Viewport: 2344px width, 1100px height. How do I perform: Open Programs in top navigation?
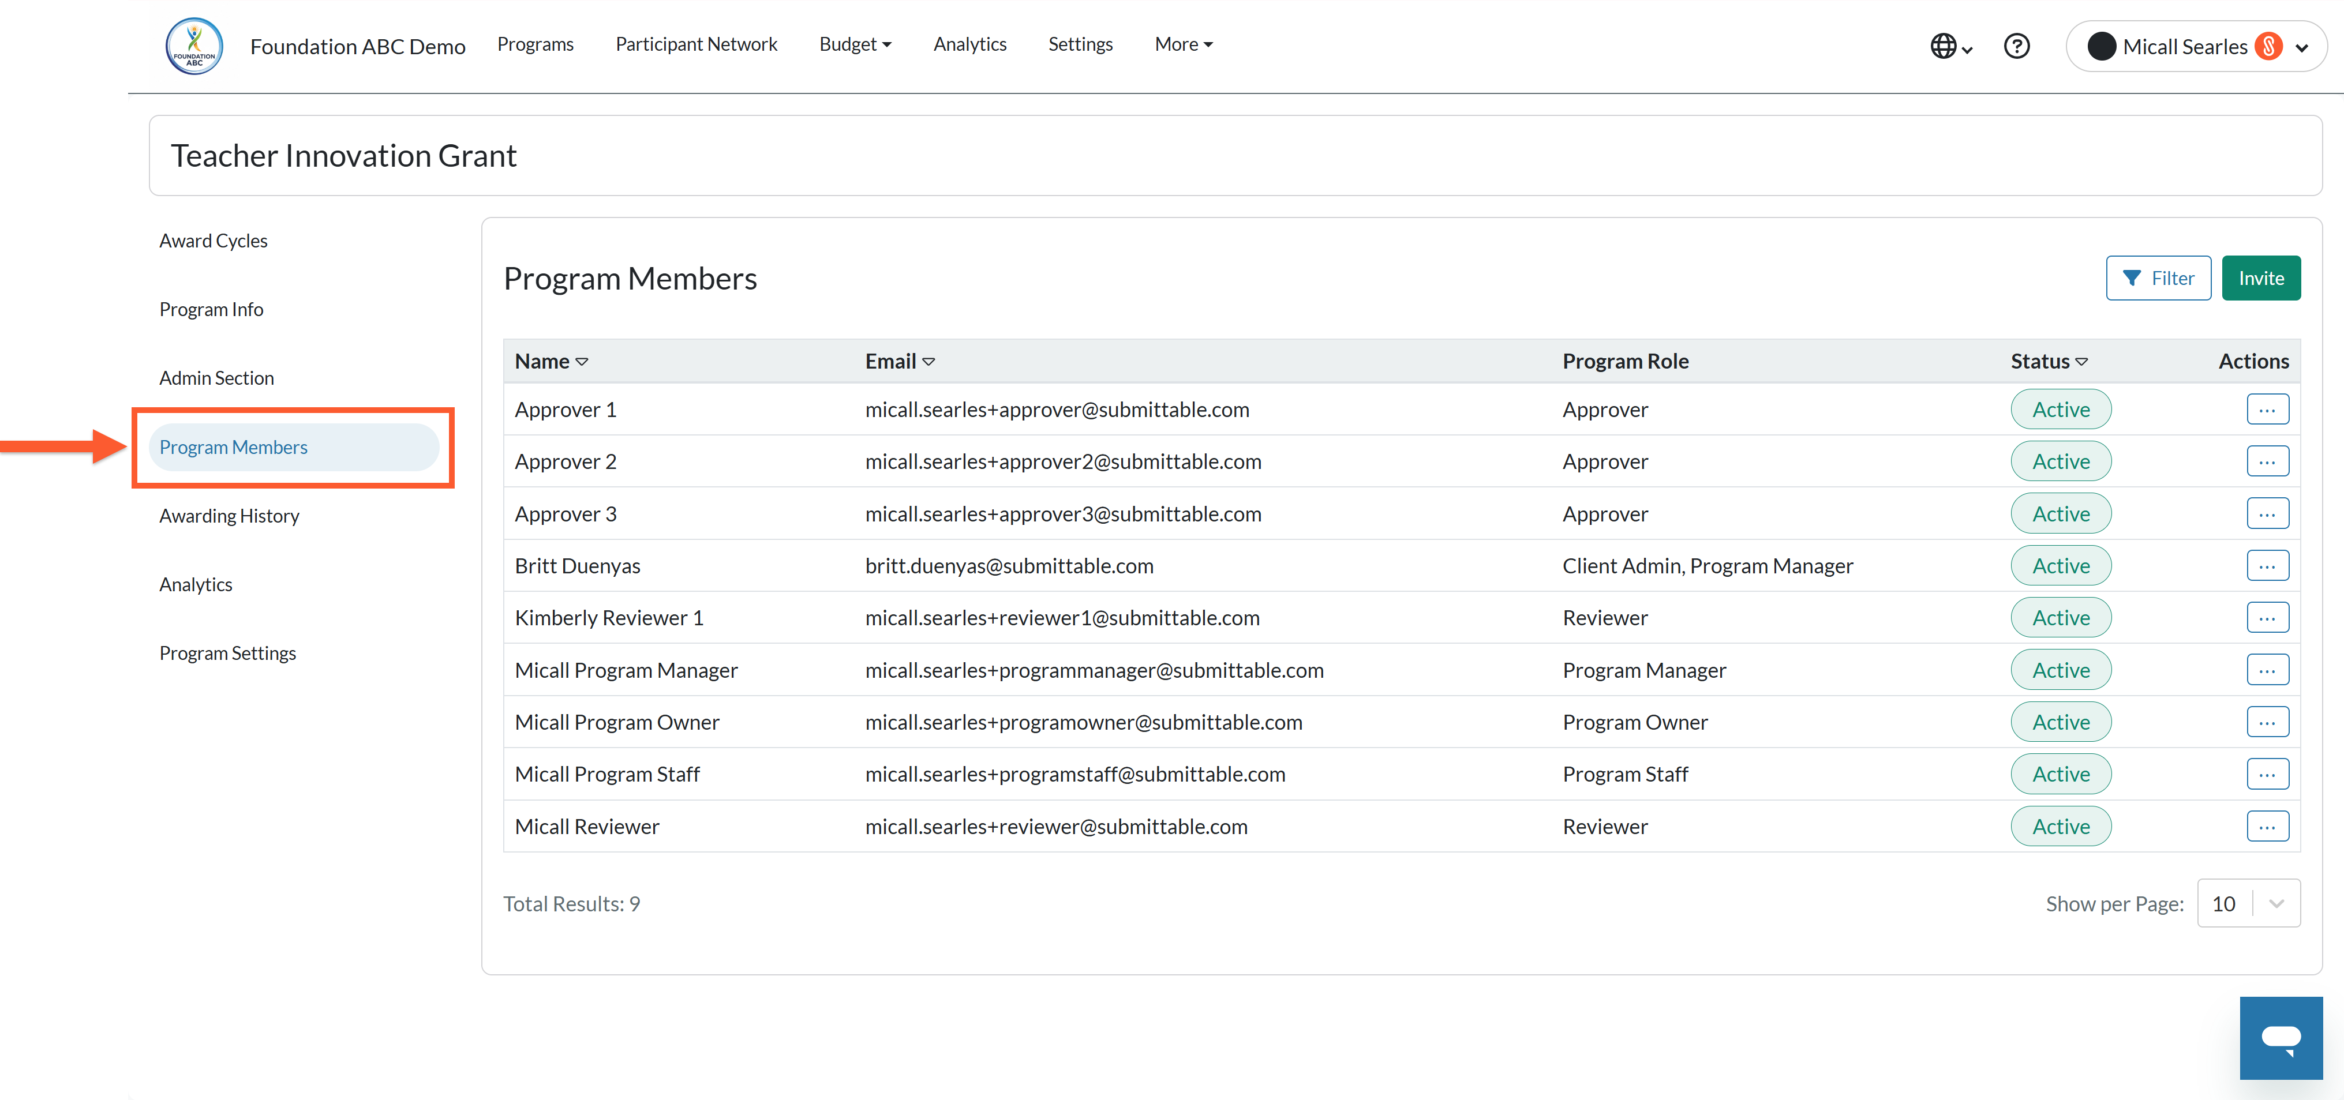click(535, 44)
